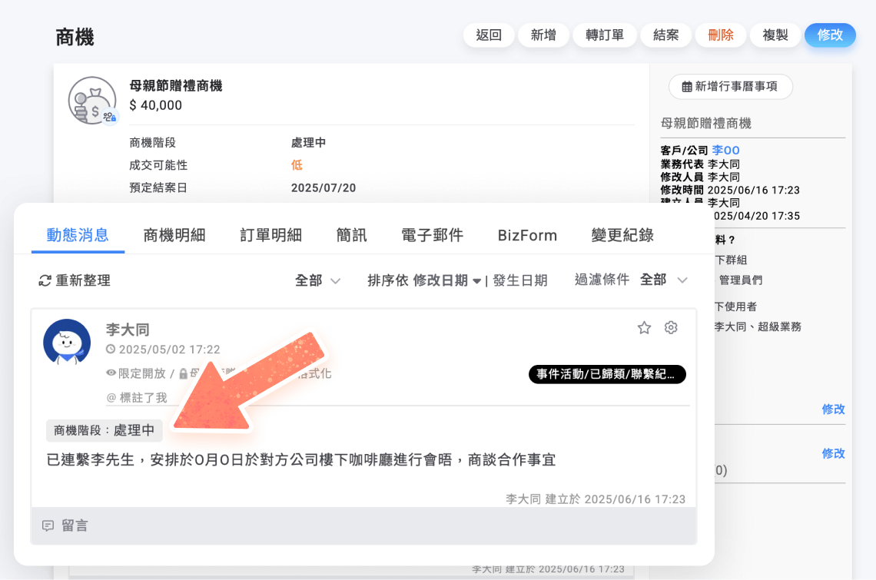Viewport: 876px width, 580px height.
Task: Refresh feed with 重新整理 icon
Action: [45, 280]
